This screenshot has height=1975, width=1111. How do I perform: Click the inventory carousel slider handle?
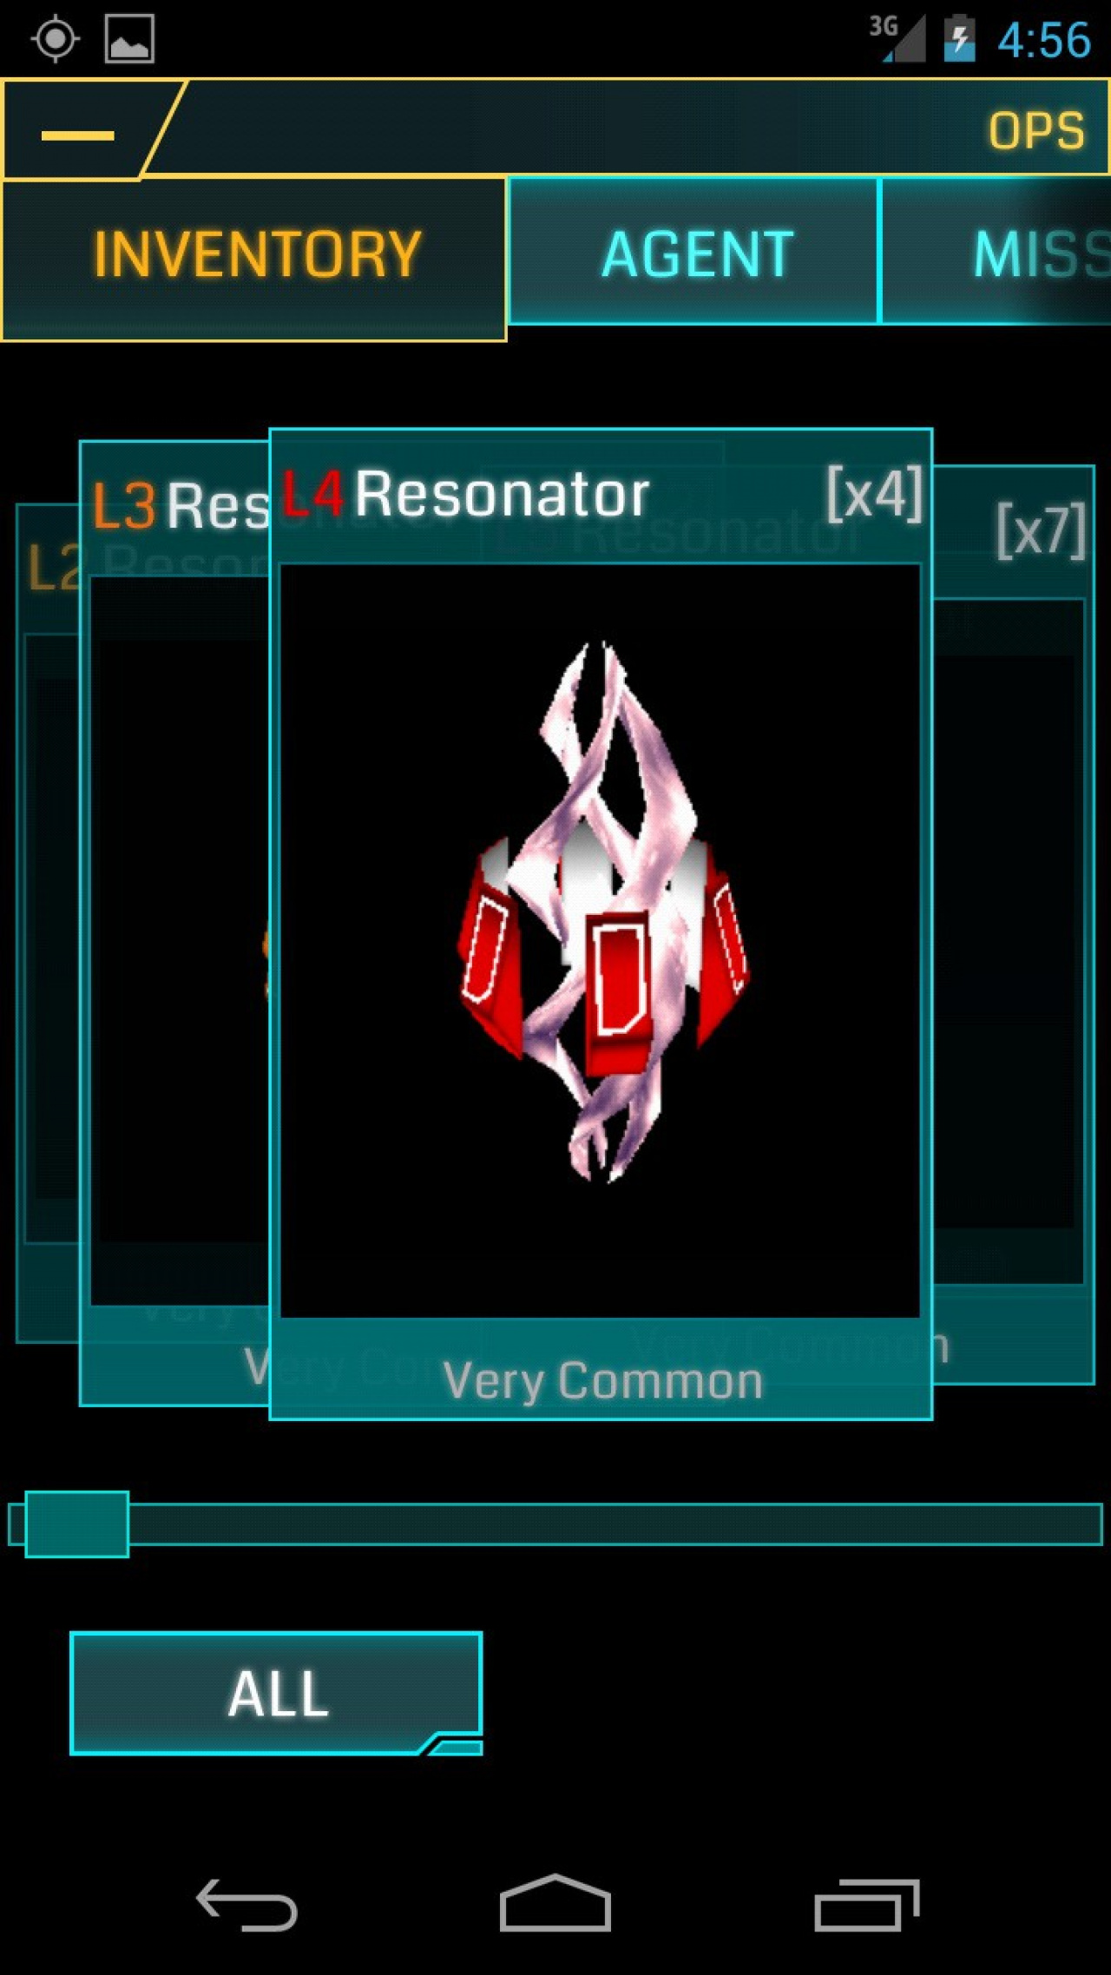click(x=77, y=1524)
